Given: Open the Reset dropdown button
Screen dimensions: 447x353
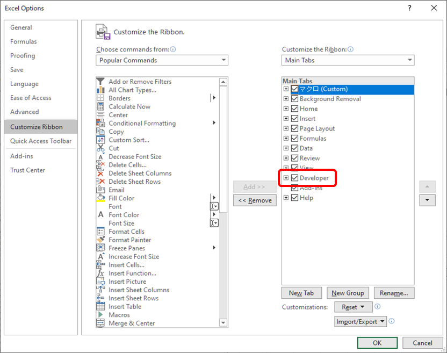Looking at the screenshot, I should click(x=354, y=307).
